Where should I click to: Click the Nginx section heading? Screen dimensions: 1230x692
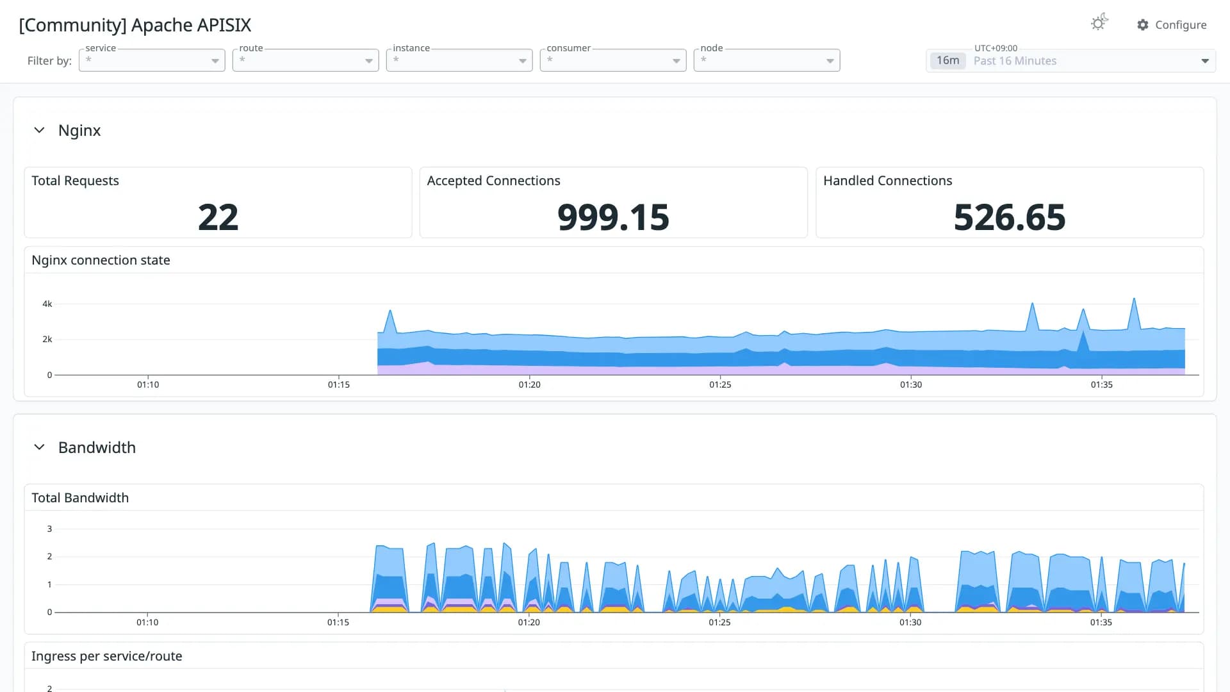79,130
